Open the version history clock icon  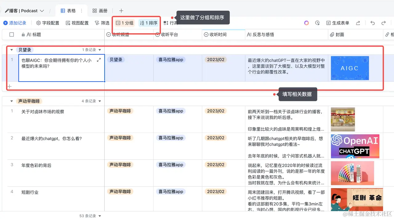coord(317,22)
